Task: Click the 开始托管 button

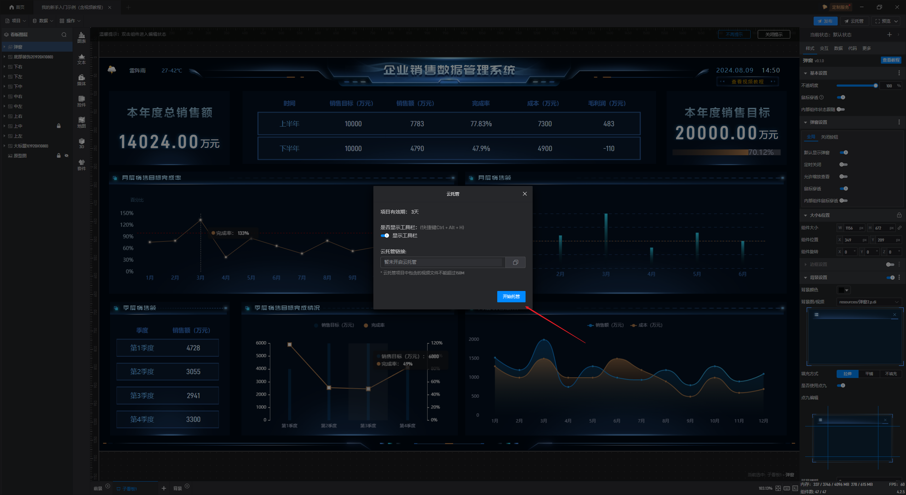Action: click(x=511, y=297)
